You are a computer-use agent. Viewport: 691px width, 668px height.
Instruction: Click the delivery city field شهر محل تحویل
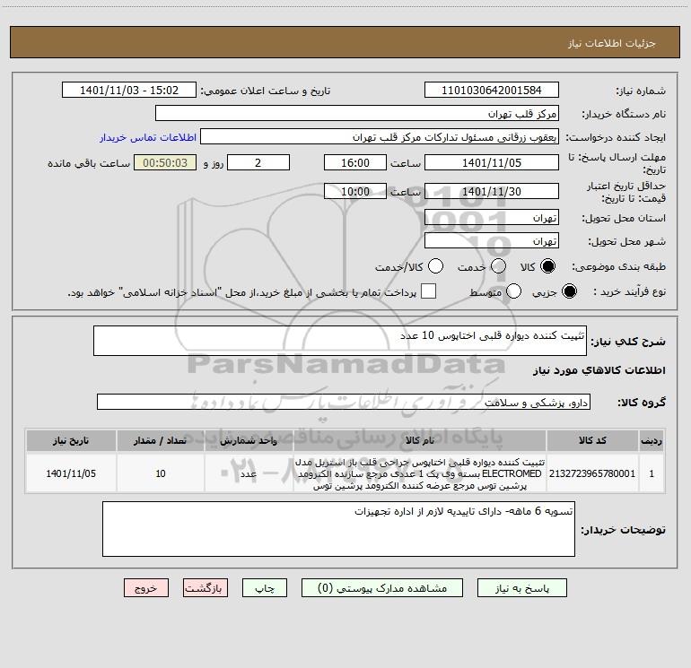coord(492,241)
